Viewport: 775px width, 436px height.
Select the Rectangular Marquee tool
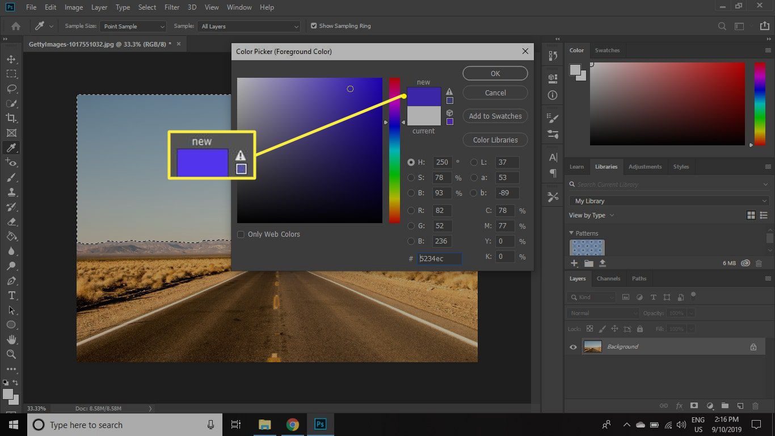[11, 74]
